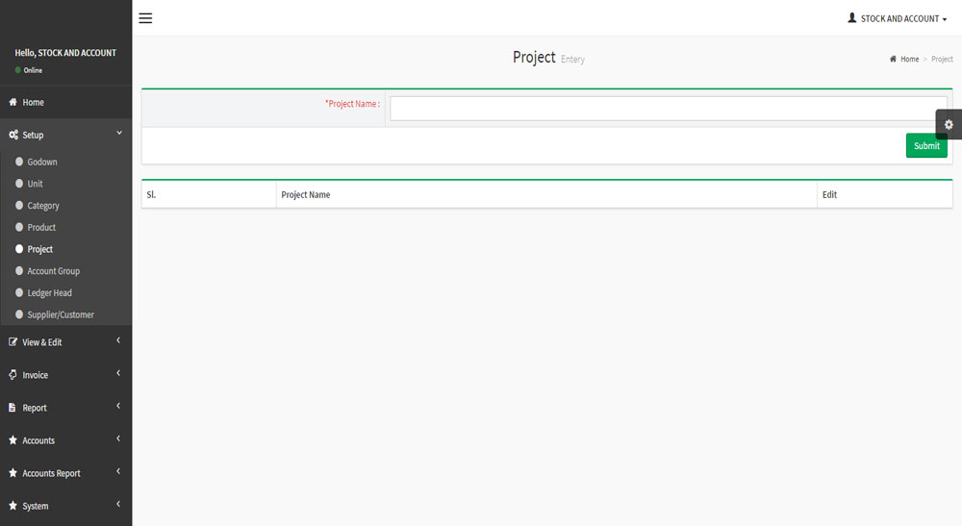Open the Accounts Report menu
962x526 pixels.
[65, 473]
